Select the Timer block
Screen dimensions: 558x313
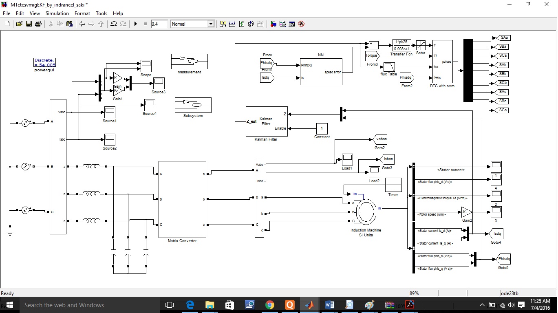[393, 185]
